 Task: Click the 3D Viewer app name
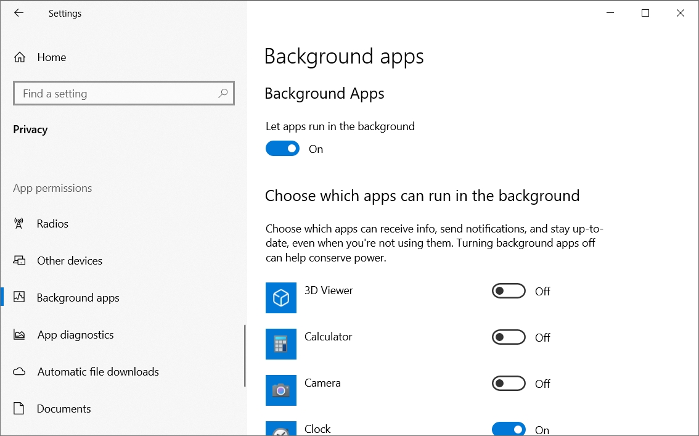tap(329, 290)
